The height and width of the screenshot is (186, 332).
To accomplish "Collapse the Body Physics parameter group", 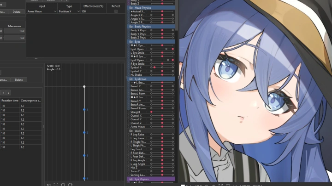I will (x=151, y=27).
